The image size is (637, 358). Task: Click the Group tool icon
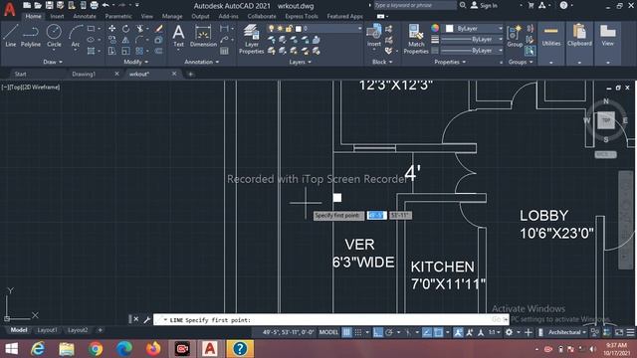click(x=515, y=36)
